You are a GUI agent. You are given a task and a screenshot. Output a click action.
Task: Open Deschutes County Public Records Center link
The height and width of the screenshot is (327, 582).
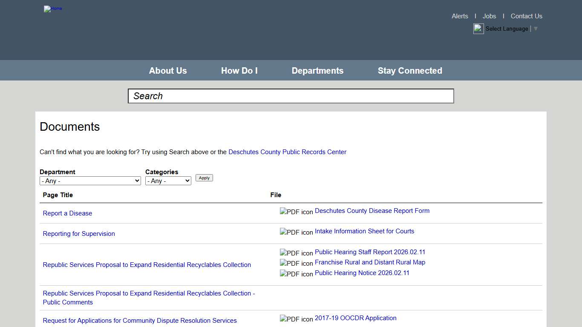[x=287, y=152]
